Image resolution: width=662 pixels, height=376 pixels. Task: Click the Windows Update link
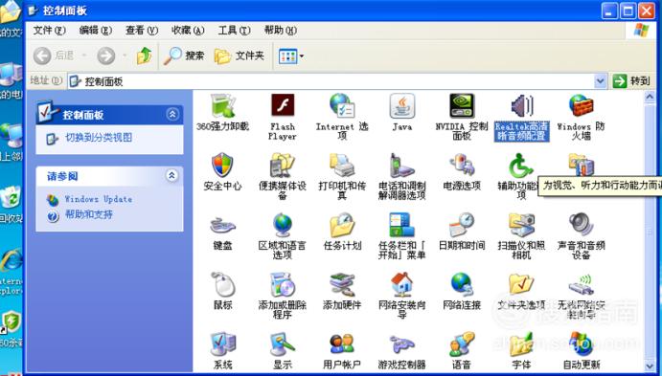99,199
